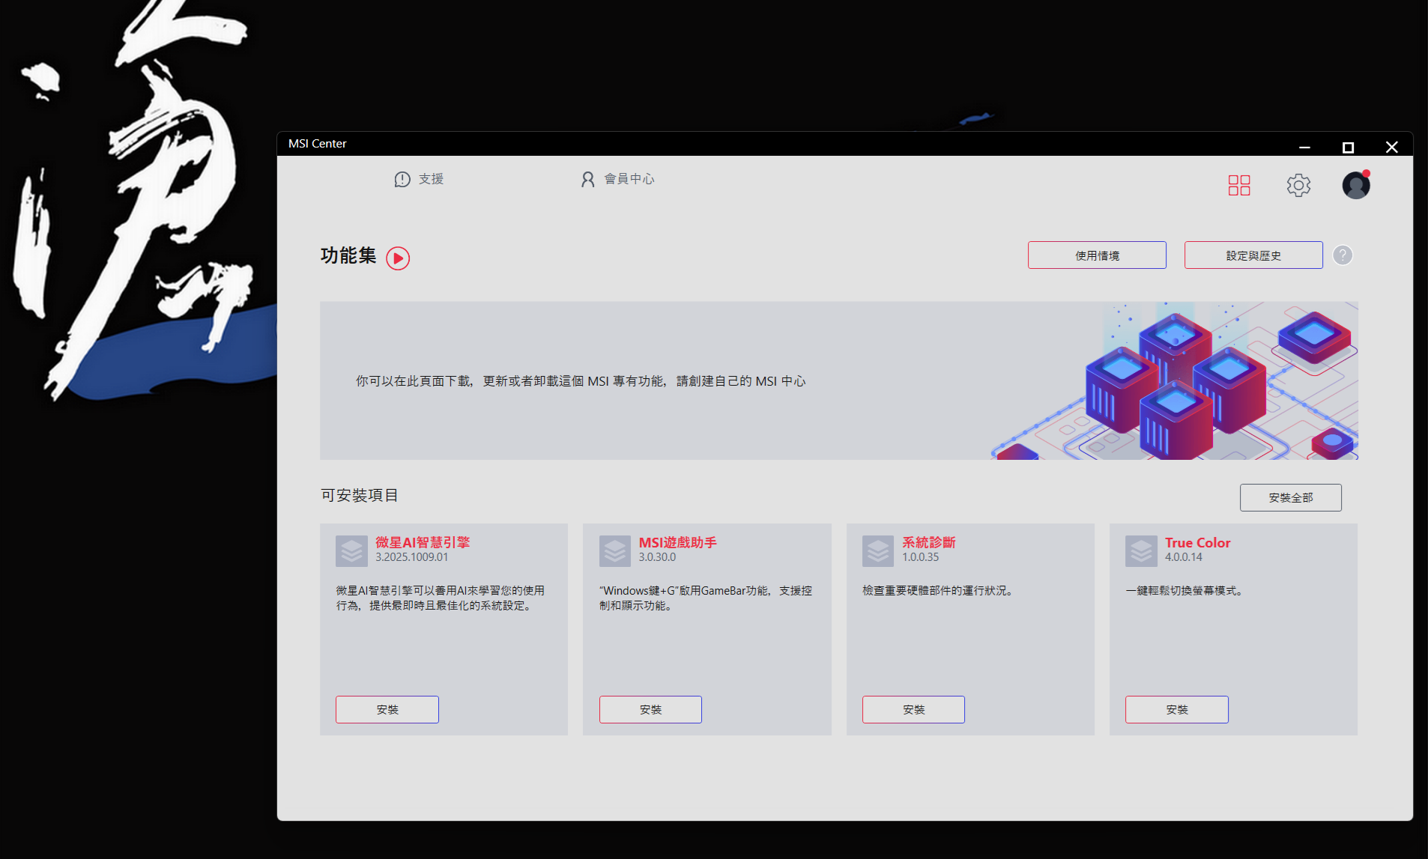1428x859 pixels.
Task: Click the 一鍵輕鬆切換螢幕模式 description
Action: coord(1184,591)
